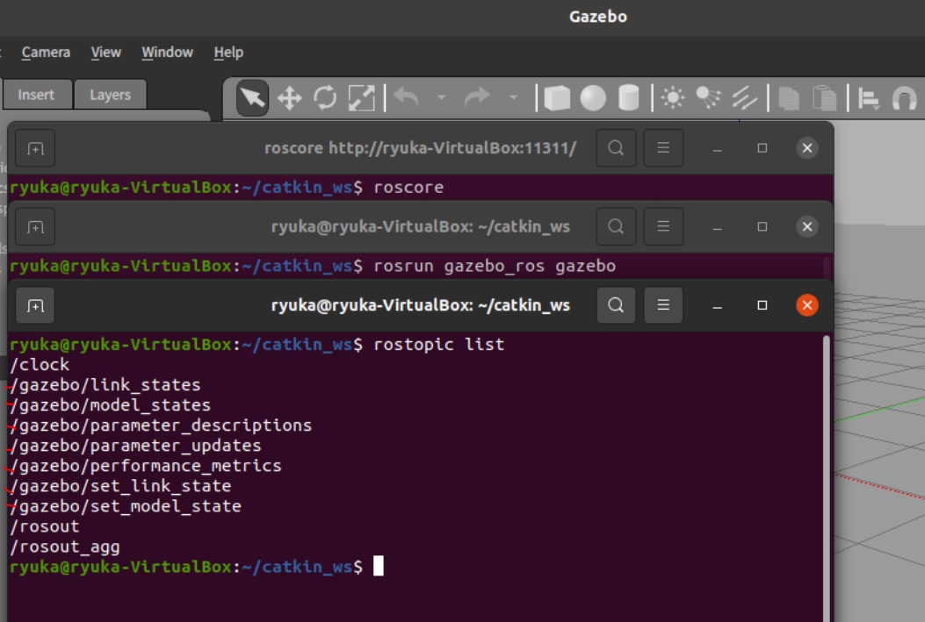Toggle search in the roscore terminal
The image size is (925, 622).
click(616, 147)
